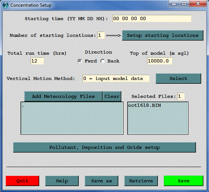Clear the meteorology files list
The image size is (209, 192).
pos(112,96)
